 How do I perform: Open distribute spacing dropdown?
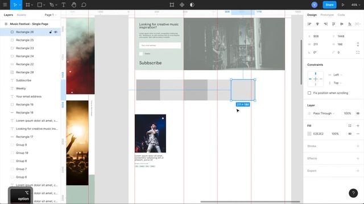pos(358,24)
